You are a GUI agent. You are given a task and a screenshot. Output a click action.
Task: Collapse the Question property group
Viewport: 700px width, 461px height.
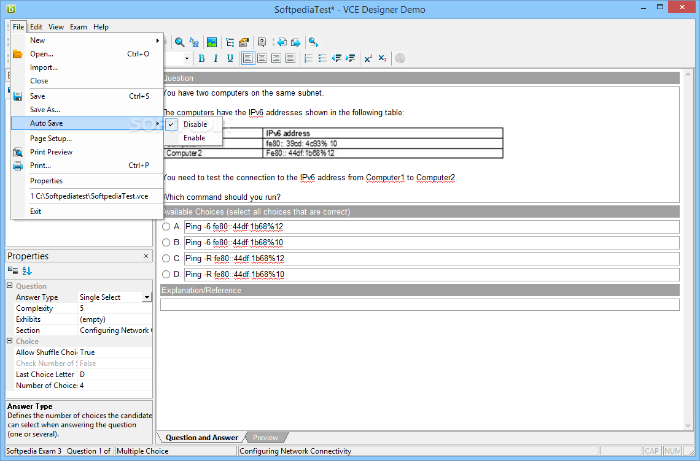click(x=9, y=286)
